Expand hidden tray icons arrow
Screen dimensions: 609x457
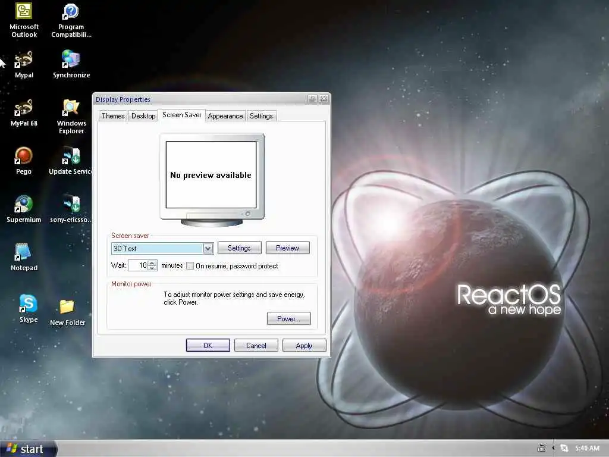(x=553, y=449)
